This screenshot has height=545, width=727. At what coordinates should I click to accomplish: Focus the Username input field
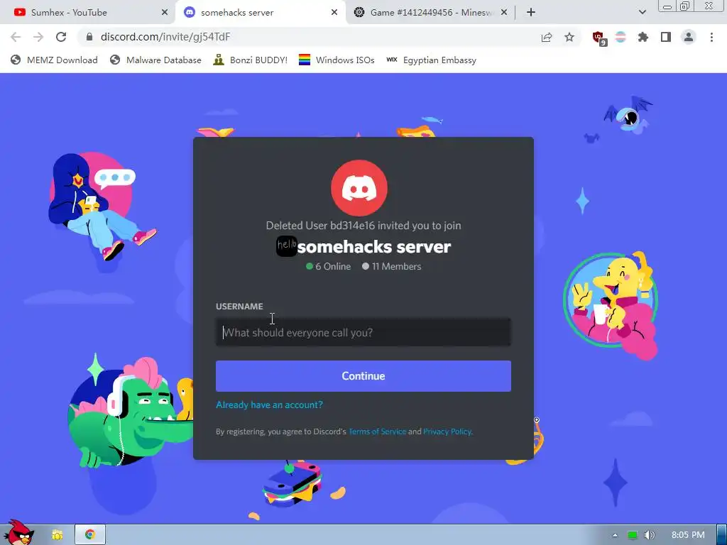coord(363,332)
